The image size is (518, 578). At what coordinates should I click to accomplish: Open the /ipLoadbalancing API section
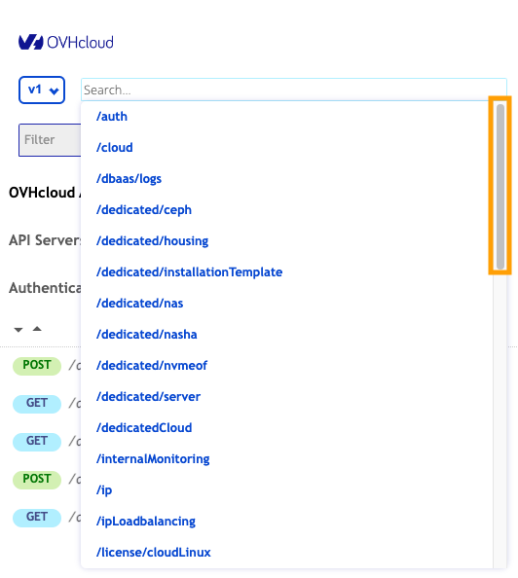pos(146,522)
